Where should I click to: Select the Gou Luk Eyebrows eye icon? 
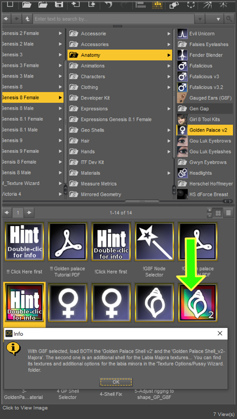click(x=182, y=141)
